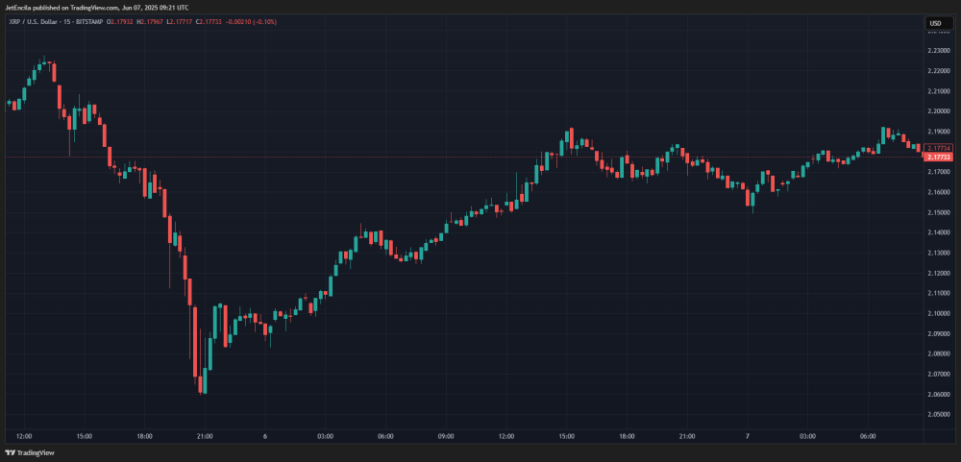
Task: Click the red 2.17733 current price label
Action: (x=939, y=157)
